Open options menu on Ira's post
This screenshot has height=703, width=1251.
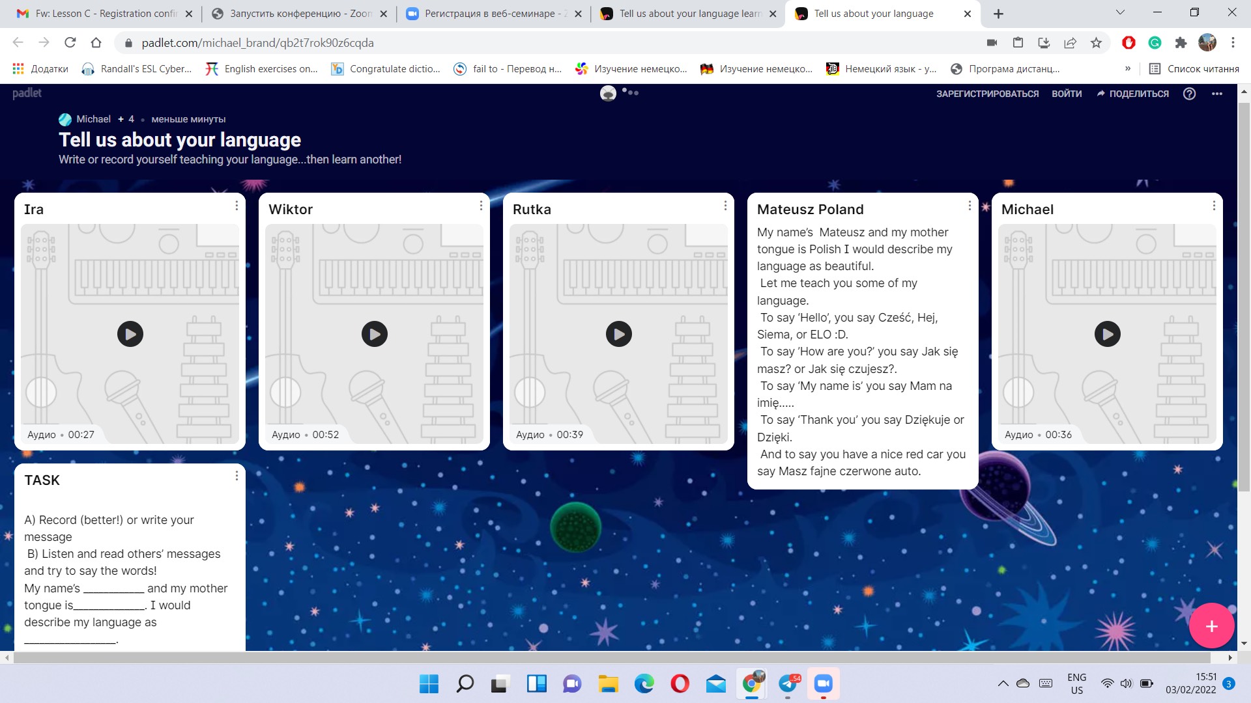click(x=237, y=206)
